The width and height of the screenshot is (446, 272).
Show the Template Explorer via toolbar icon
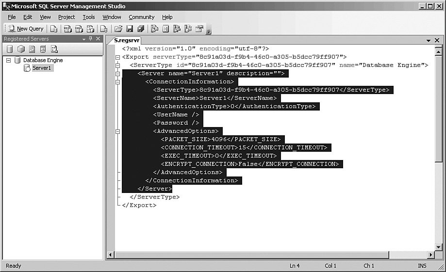point(188,29)
